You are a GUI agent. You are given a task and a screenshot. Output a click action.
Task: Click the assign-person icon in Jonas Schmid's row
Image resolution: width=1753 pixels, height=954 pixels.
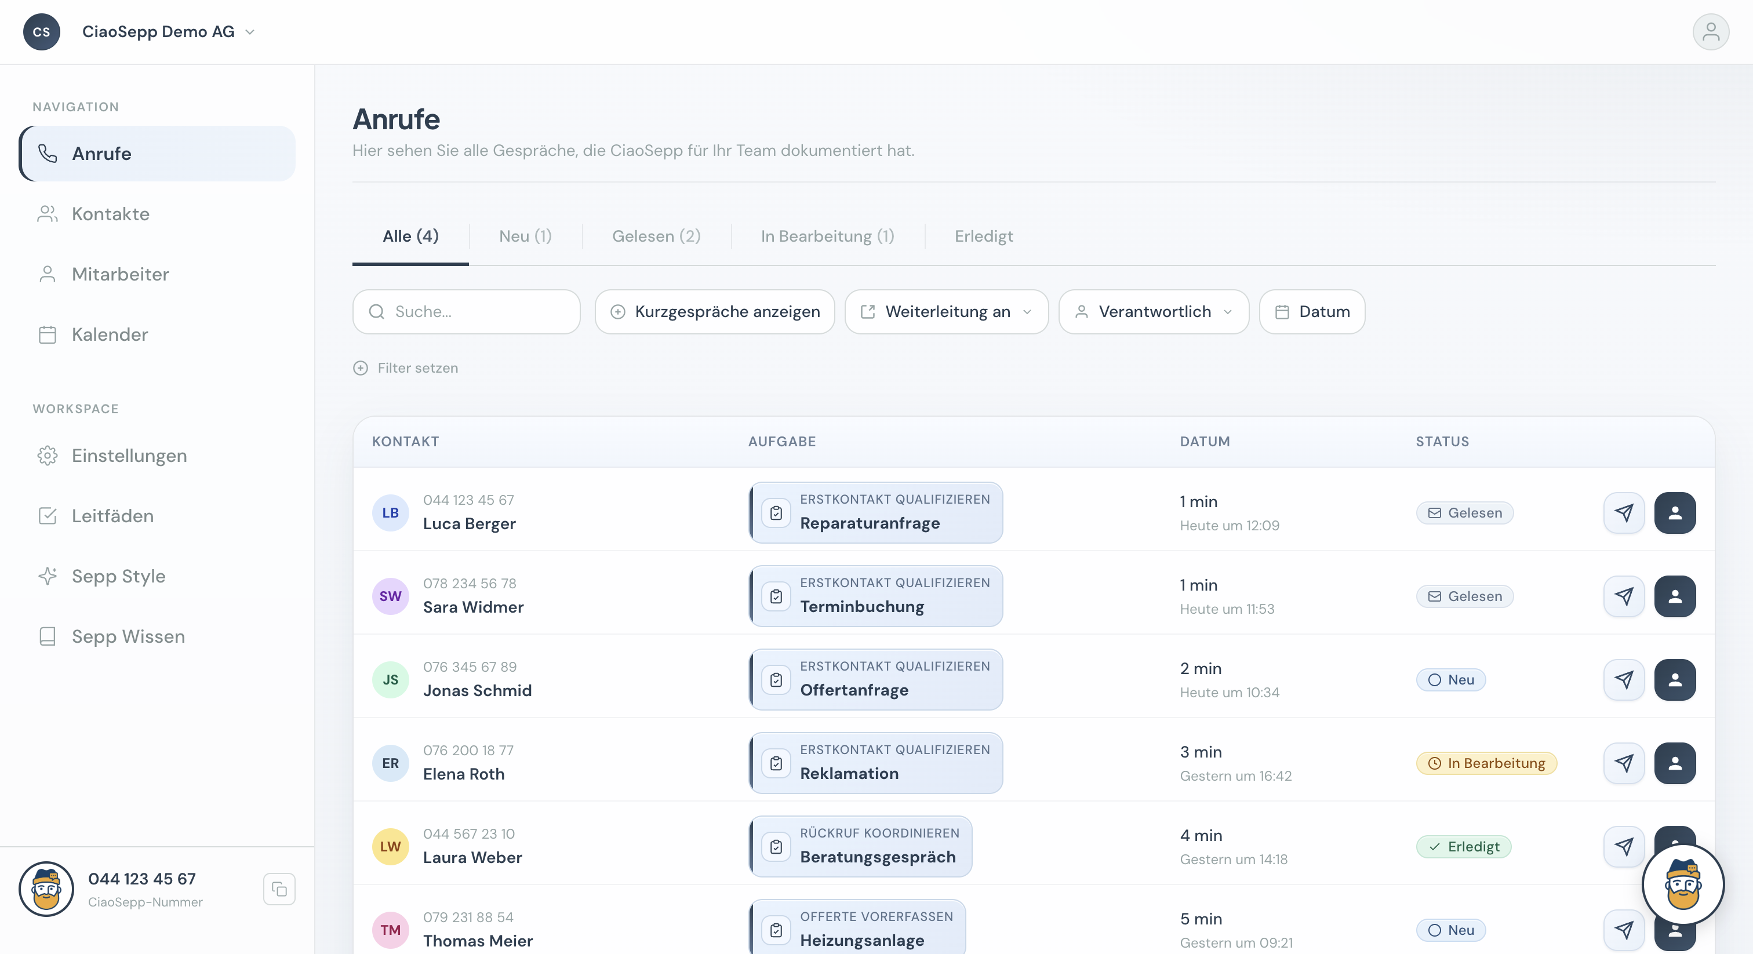pos(1675,680)
